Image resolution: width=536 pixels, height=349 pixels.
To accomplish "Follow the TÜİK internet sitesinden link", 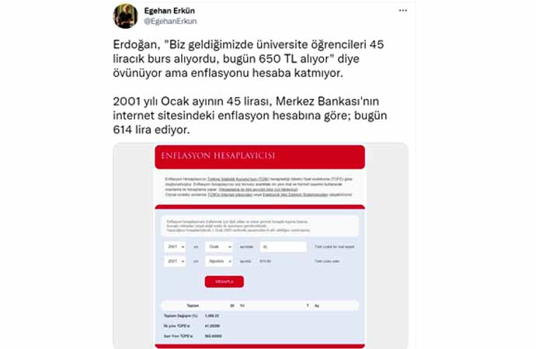I will [x=230, y=195].
